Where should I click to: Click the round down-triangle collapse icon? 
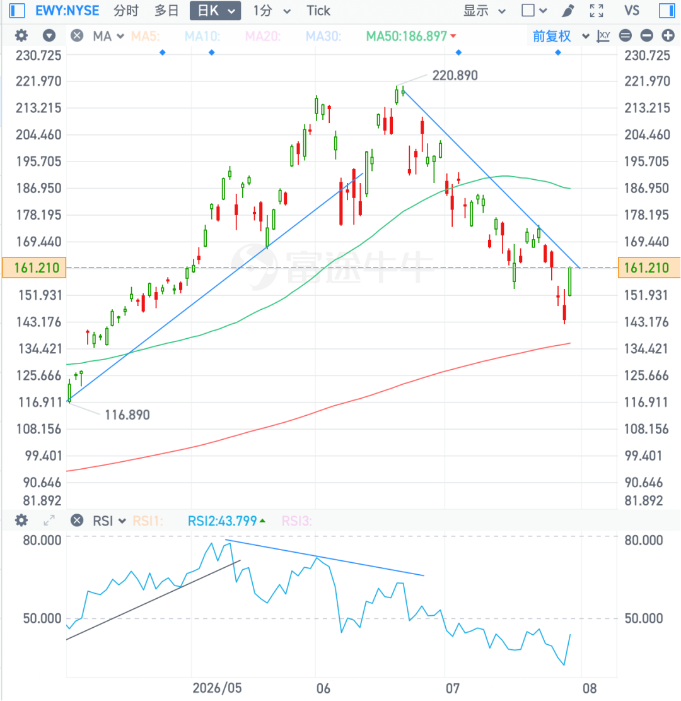(x=49, y=35)
